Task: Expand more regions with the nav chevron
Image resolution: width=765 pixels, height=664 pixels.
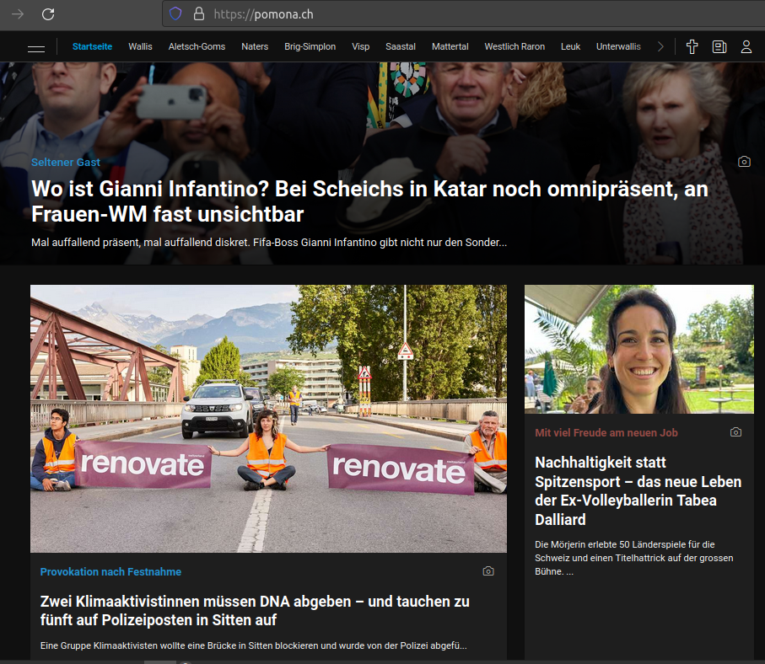Action: click(x=660, y=47)
